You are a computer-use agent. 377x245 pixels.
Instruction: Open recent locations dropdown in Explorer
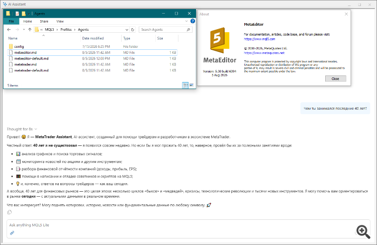click(24, 30)
